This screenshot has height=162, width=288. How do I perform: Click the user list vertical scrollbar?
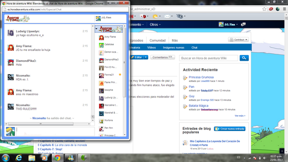coord(125,63)
